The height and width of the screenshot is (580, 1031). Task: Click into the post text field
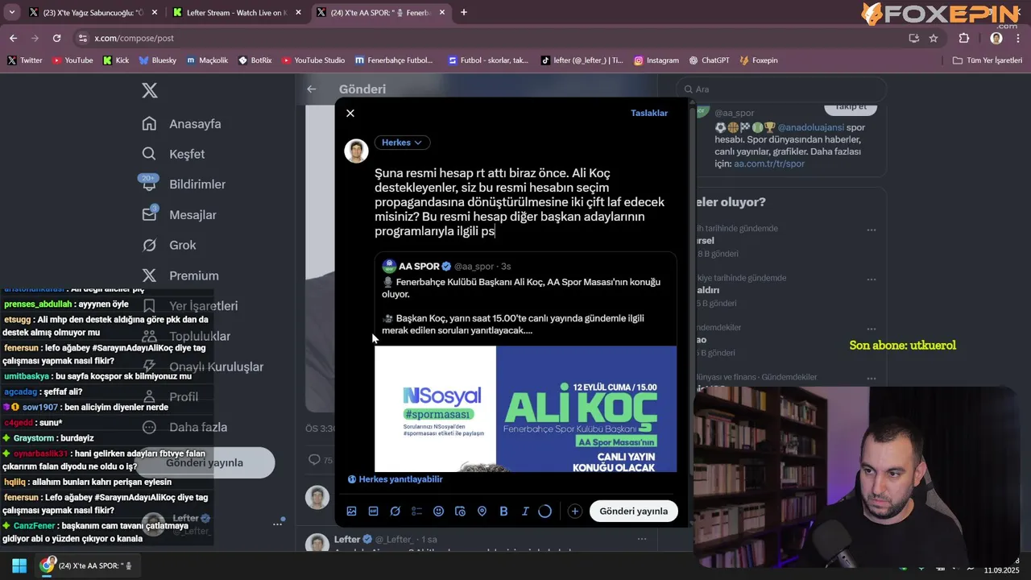(522, 201)
